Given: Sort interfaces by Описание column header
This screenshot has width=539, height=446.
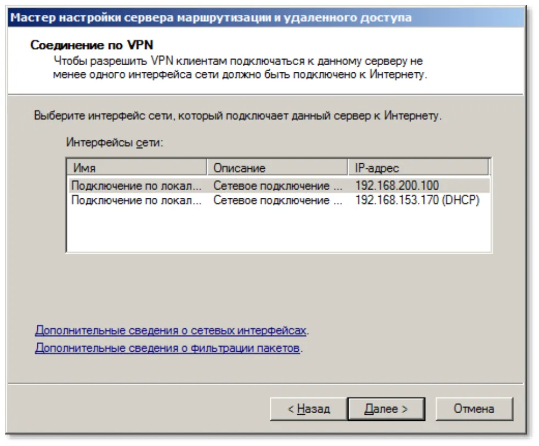Looking at the screenshot, I should coord(277,168).
